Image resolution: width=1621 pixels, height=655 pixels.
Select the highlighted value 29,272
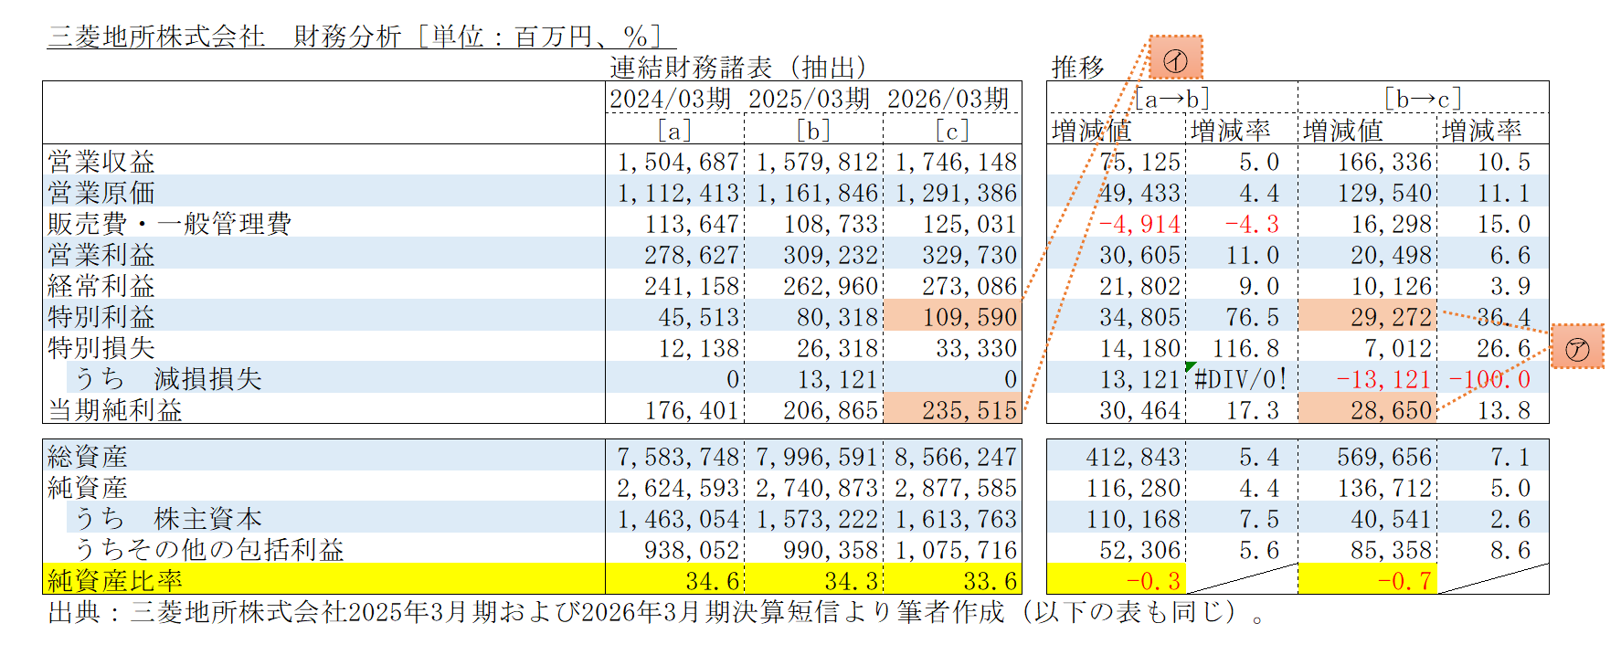(1392, 317)
